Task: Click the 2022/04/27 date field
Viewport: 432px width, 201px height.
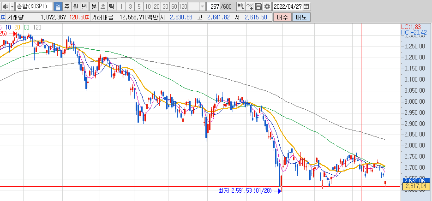Action: (x=288, y=6)
